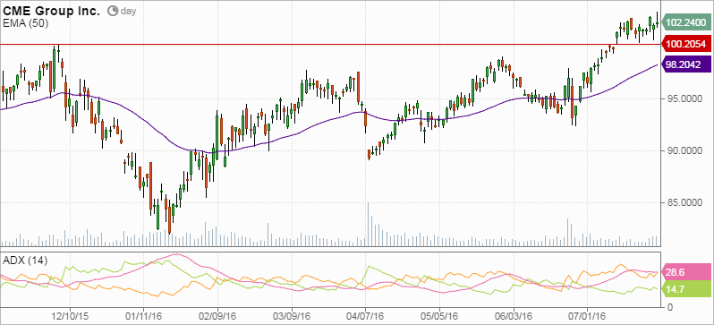Click the 06/03/16 date label

pos(514,316)
